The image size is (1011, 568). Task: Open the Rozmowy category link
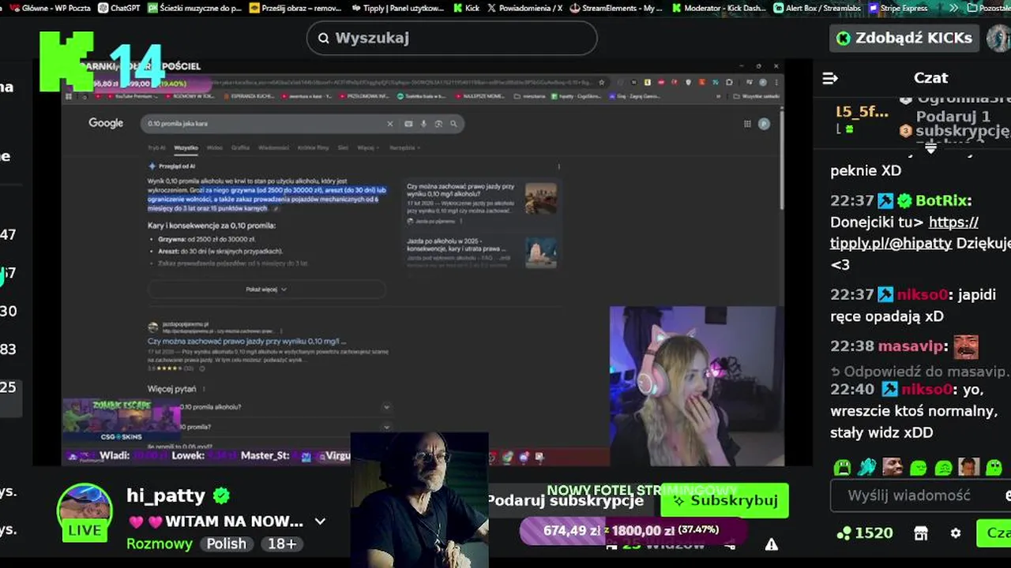pos(160,544)
